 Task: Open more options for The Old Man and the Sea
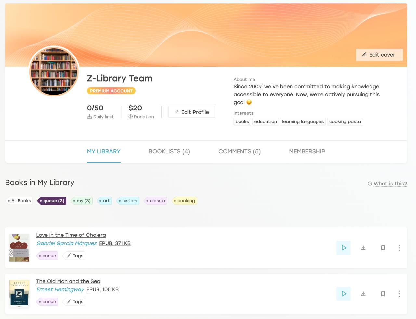click(x=399, y=294)
